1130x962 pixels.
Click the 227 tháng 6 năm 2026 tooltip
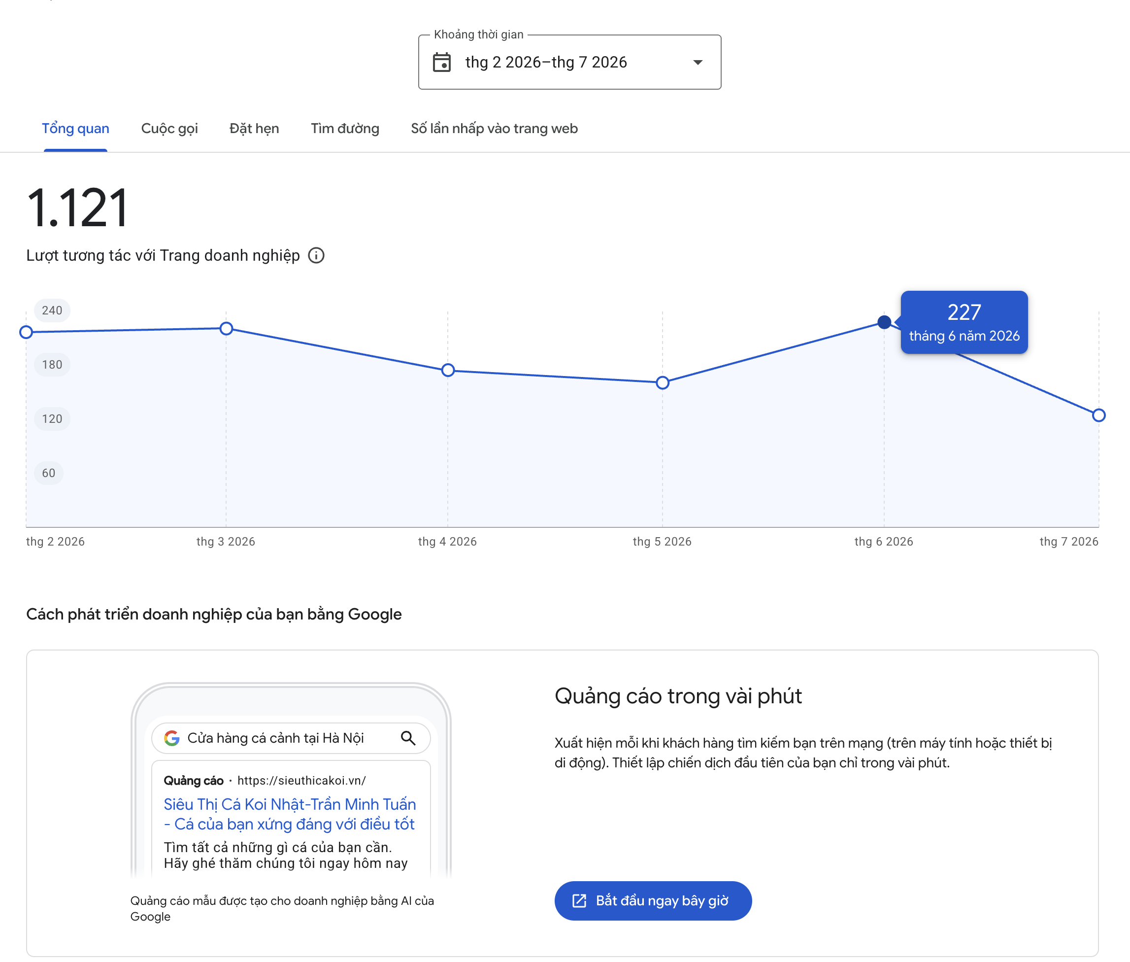[x=964, y=322]
